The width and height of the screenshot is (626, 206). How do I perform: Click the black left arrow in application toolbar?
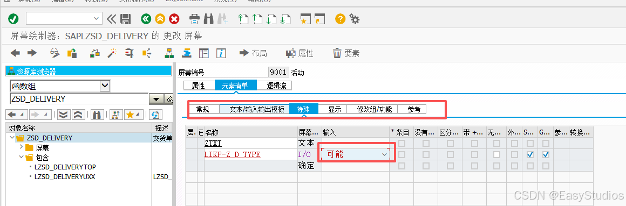click(15, 53)
